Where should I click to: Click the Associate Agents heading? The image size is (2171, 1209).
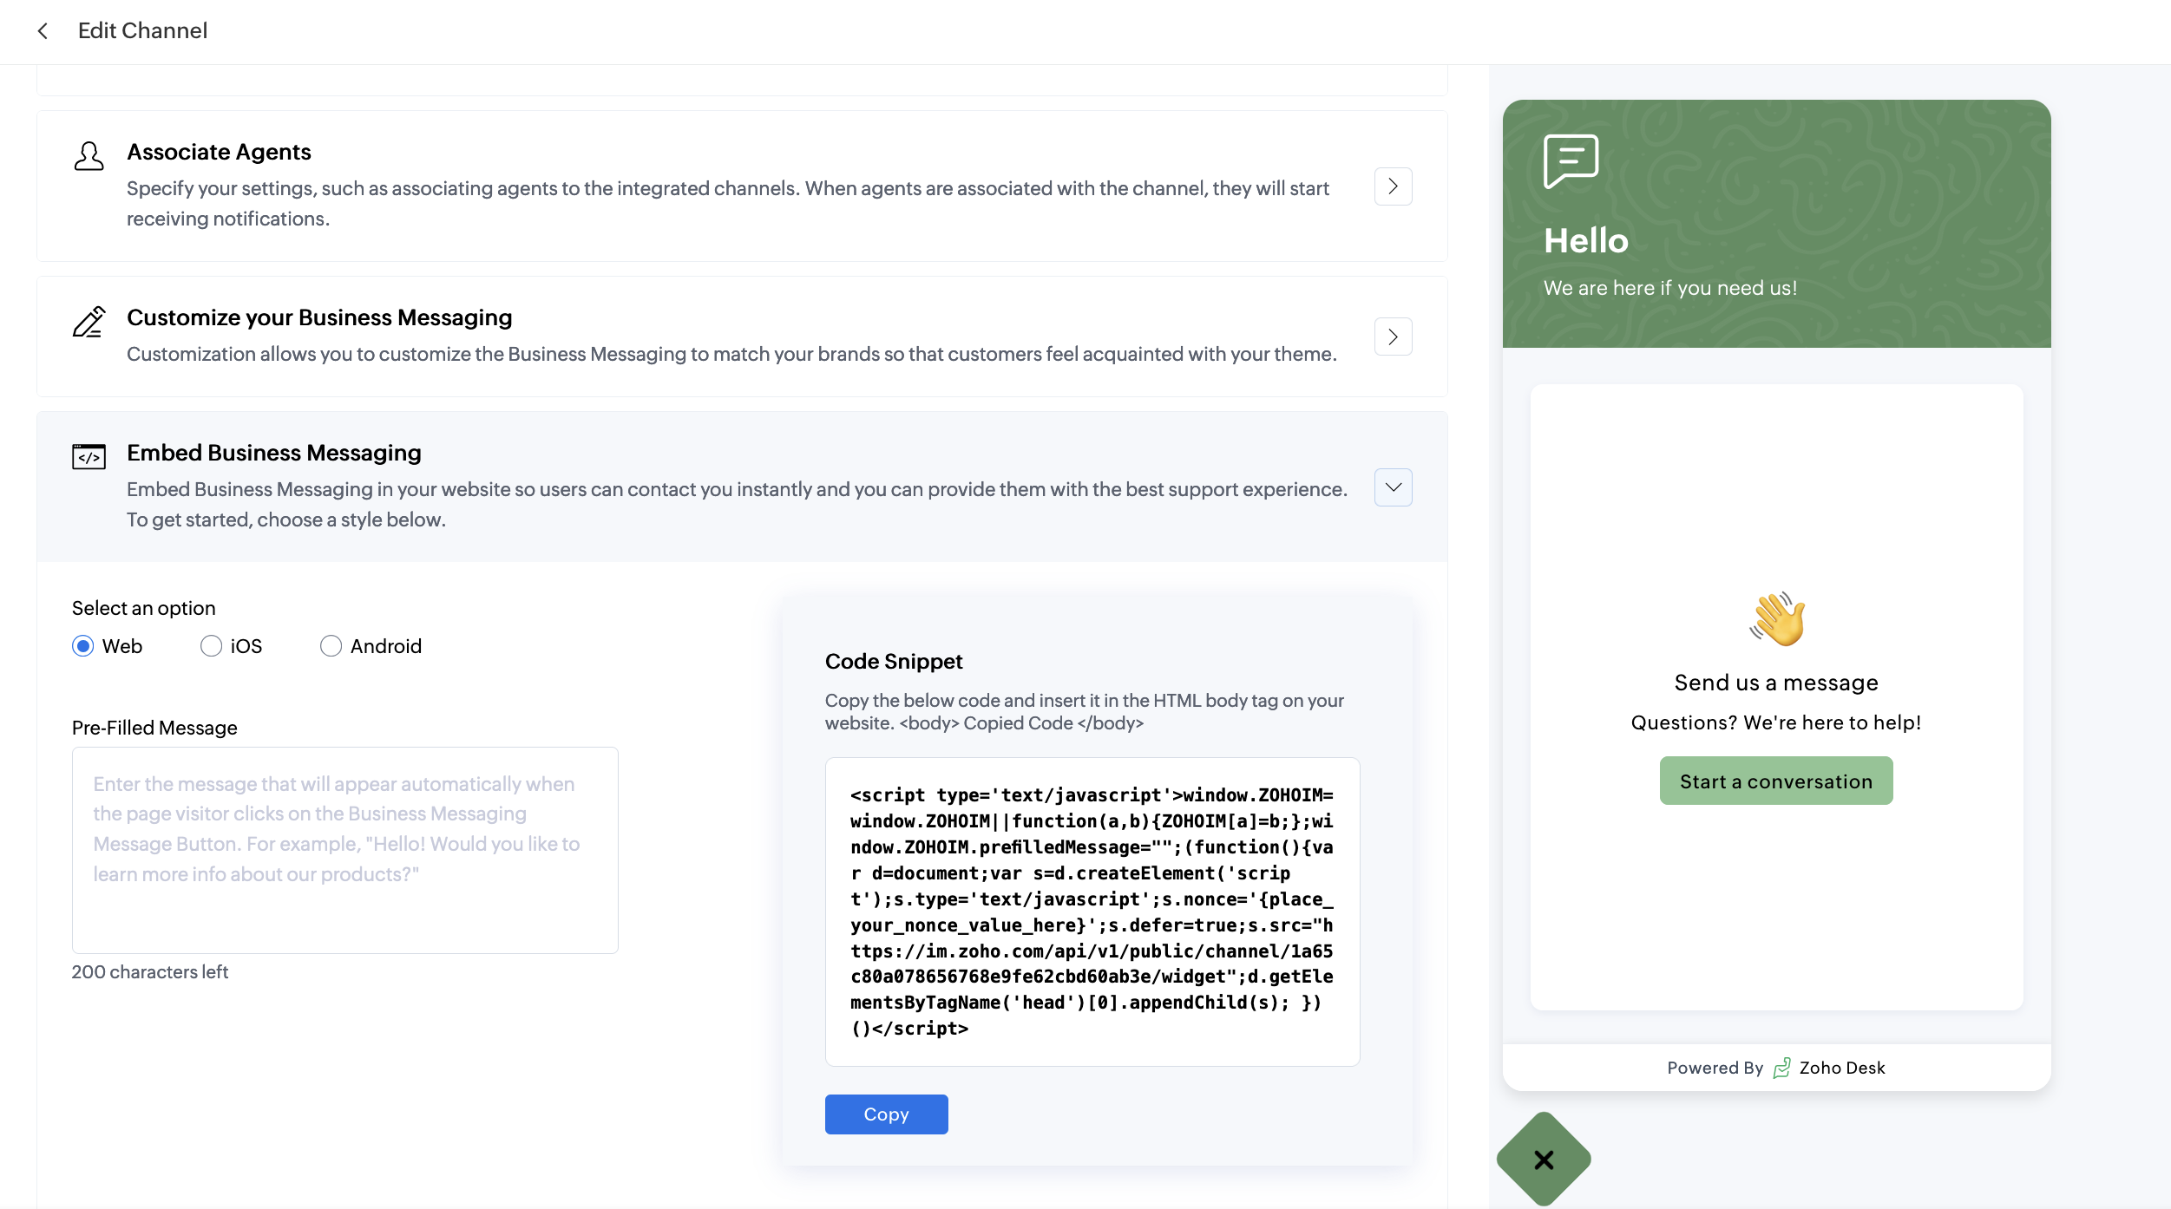coord(219,152)
